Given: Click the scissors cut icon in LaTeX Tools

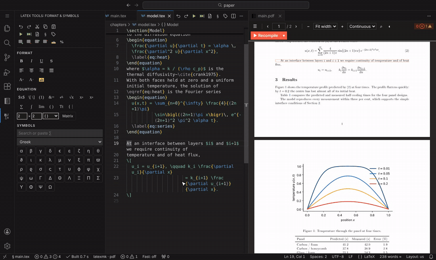Looking at the screenshot, I should [x=37, y=27].
